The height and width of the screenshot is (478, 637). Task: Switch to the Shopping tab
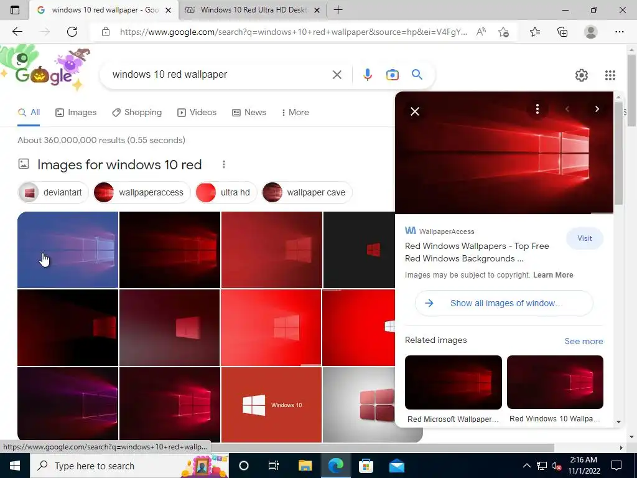137,113
